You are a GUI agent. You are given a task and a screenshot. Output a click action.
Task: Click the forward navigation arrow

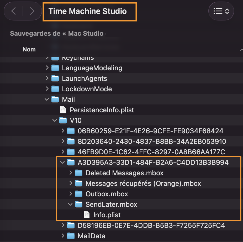[32, 11]
